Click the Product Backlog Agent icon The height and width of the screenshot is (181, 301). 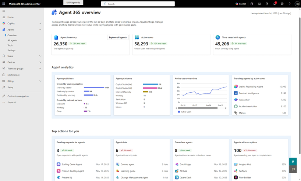tap(59, 171)
